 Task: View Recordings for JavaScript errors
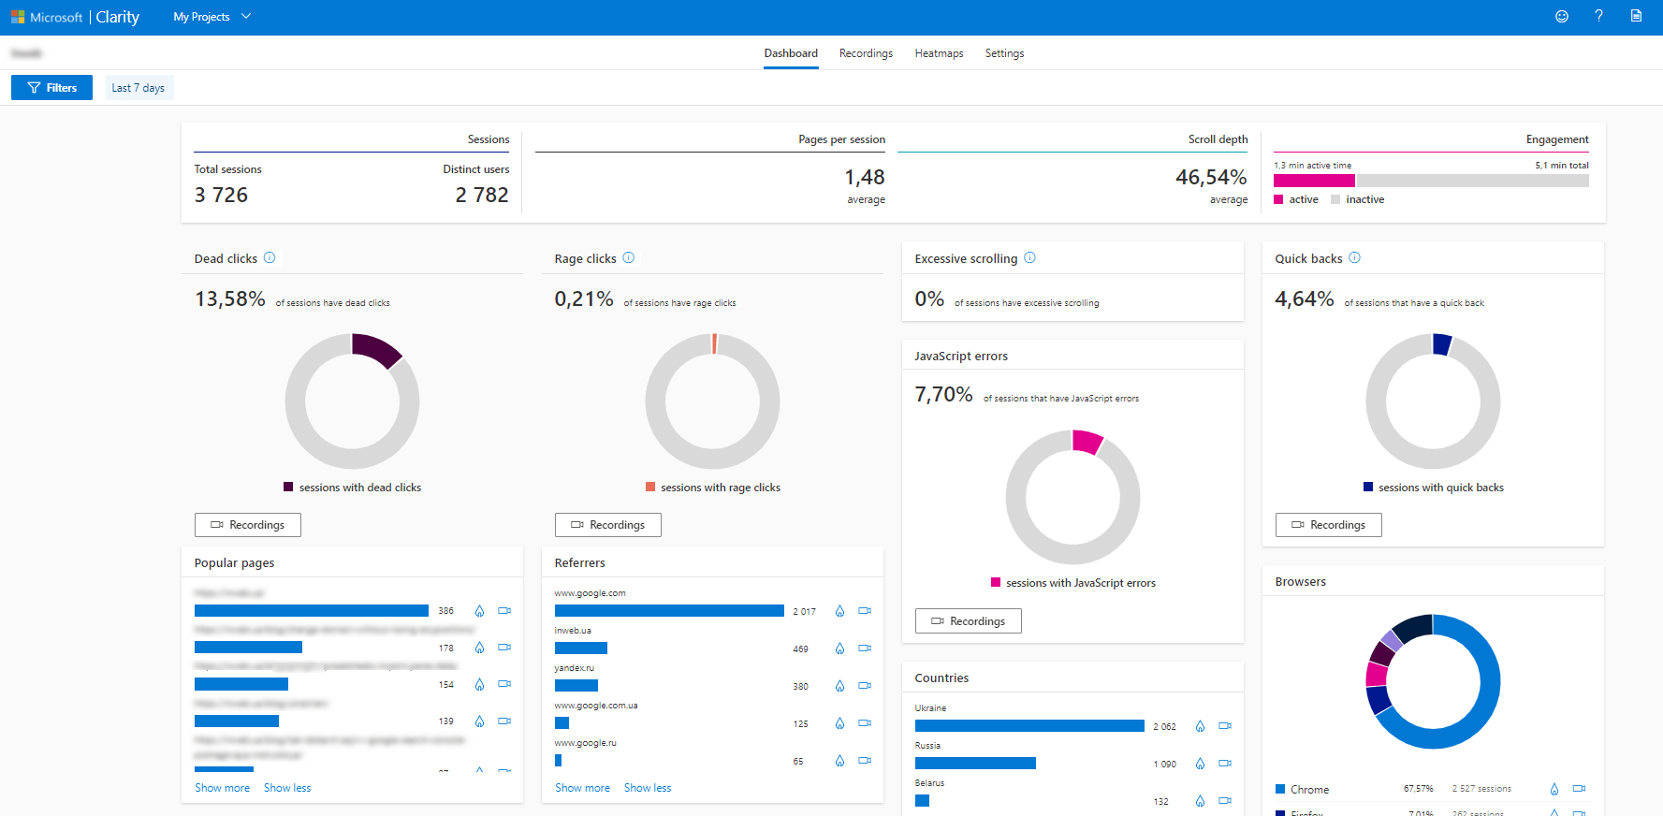[x=969, y=621]
